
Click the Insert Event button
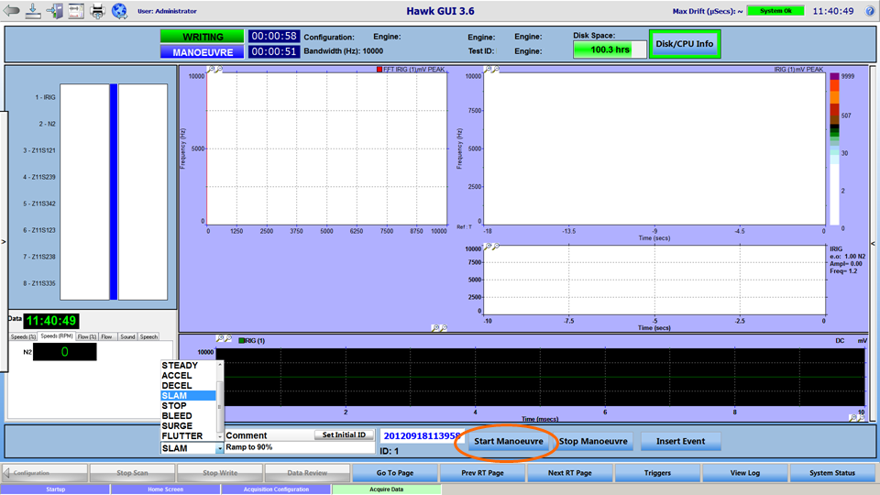pyautogui.click(x=680, y=441)
